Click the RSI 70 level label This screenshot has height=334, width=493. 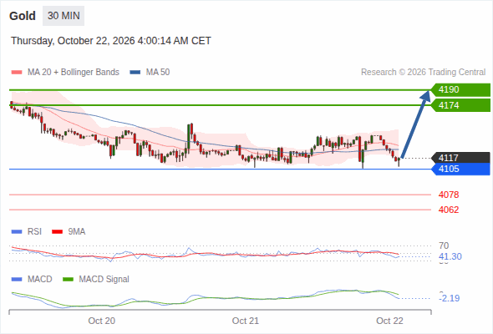[444, 245]
